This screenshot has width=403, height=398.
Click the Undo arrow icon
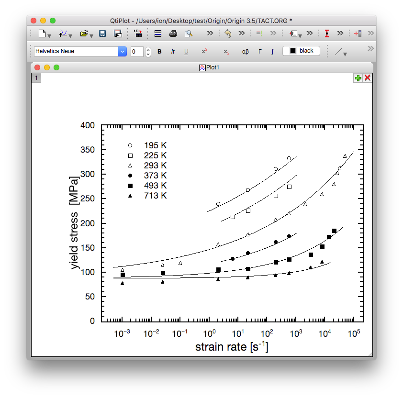click(x=228, y=33)
